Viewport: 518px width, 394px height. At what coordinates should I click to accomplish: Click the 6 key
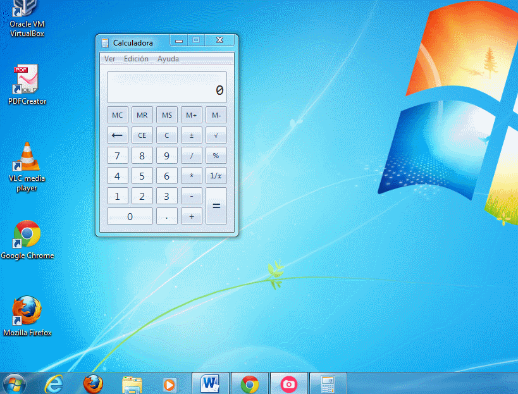coord(167,176)
